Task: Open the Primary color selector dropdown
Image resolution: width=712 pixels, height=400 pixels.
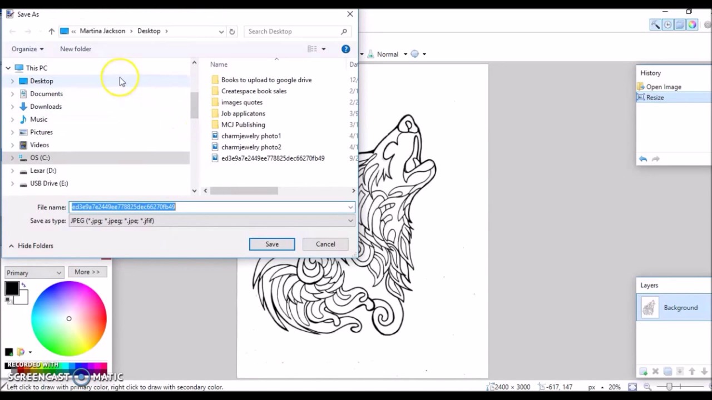Action: (34, 273)
